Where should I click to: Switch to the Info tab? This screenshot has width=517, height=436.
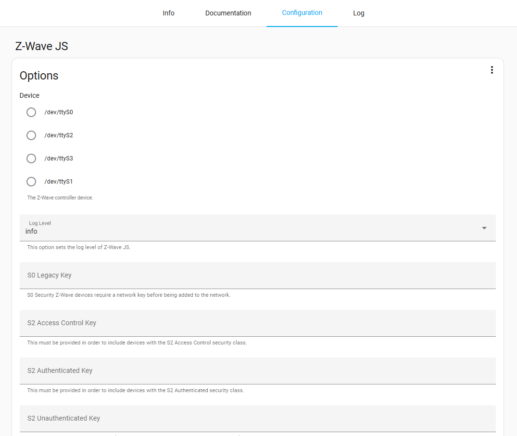pos(168,13)
